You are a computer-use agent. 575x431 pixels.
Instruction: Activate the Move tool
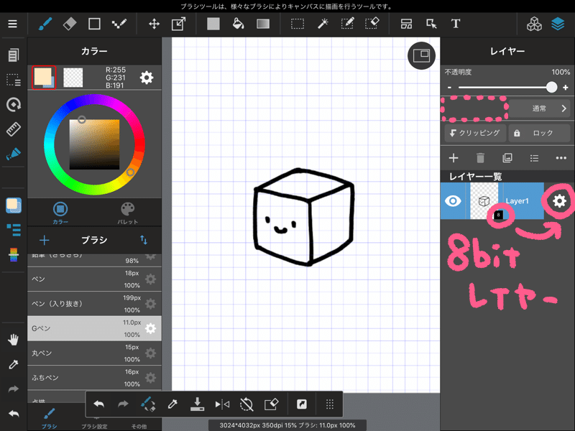[154, 24]
